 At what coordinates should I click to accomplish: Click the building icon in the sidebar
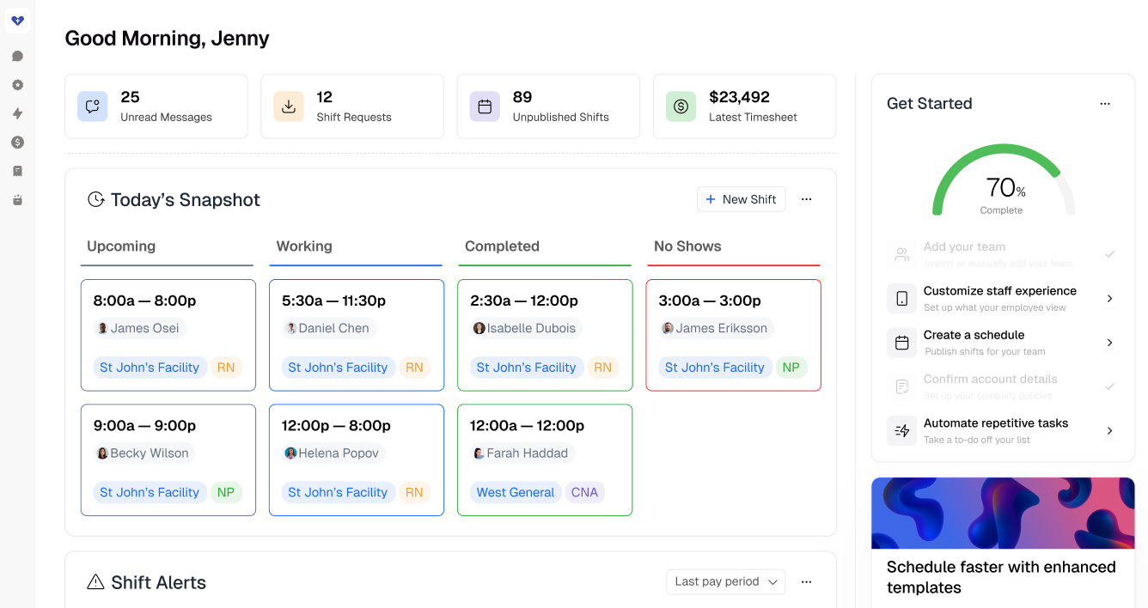coord(17,171)
